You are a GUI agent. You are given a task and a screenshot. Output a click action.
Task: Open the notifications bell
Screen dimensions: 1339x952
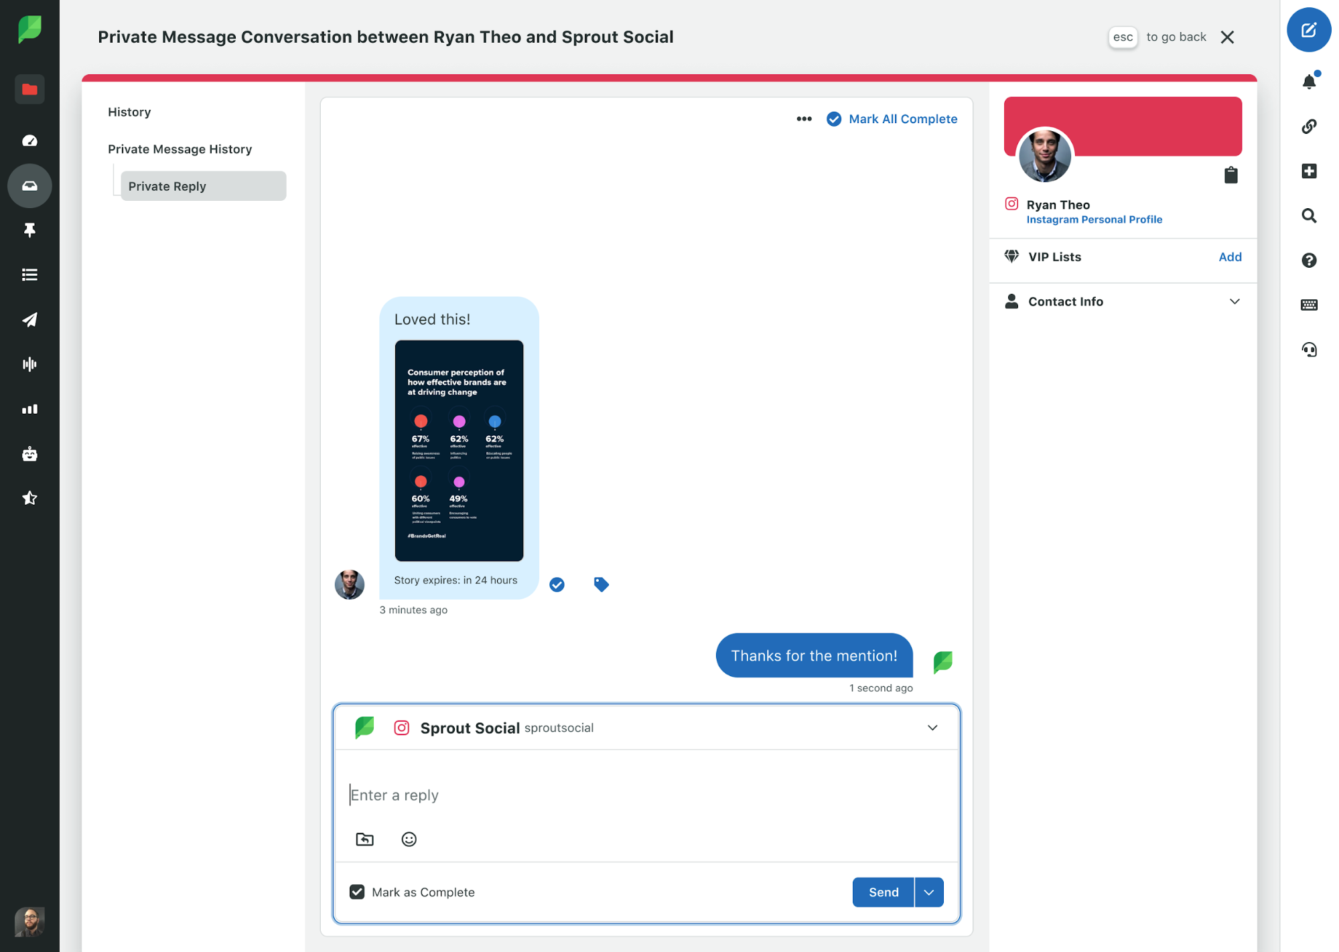1309,82
